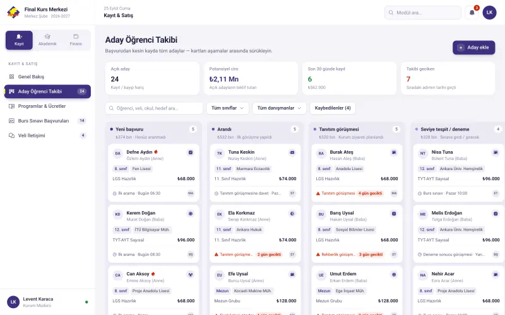Click DA avatar on Defne Aydın card

pyautogui.click(x=117, y=153)
